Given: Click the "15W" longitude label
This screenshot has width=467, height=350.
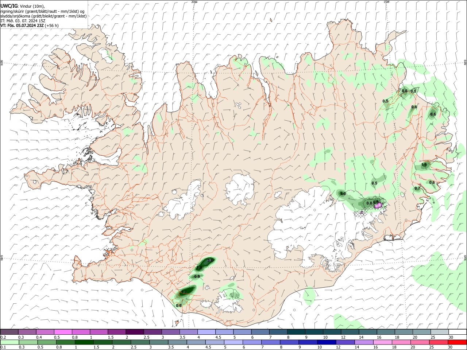Looking at the screenshot, I should 386,2.
